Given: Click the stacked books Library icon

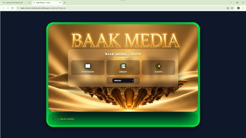Looking at the screenshot, I should click(x=123, y=66).
